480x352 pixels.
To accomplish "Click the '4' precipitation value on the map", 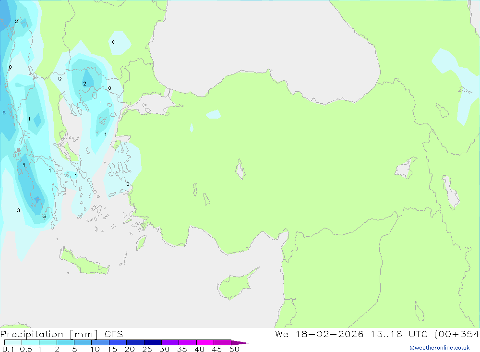I will pos(24,165).
